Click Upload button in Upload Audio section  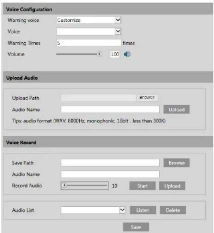177,109
